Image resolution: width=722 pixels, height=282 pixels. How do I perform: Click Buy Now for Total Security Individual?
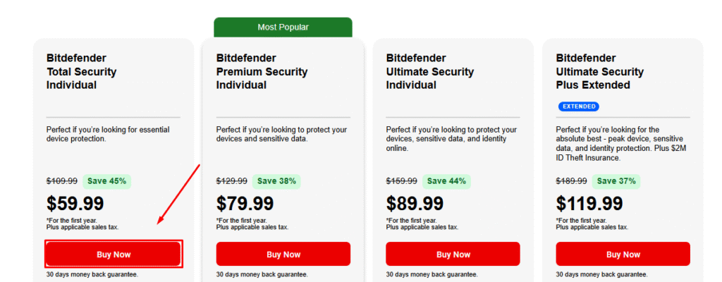click(114, 254)
